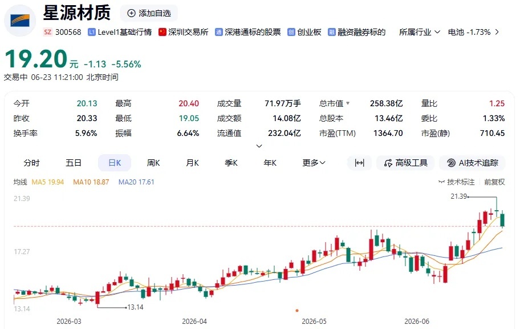Click 最低 value 19.05
This screenshot has width=520, height=329.
coord(189,118)
